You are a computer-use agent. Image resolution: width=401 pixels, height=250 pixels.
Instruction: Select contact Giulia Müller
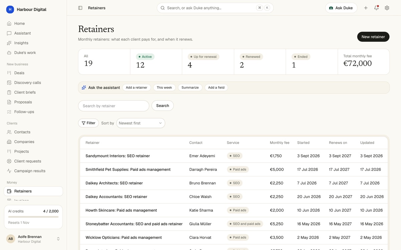tap(200, 224)
